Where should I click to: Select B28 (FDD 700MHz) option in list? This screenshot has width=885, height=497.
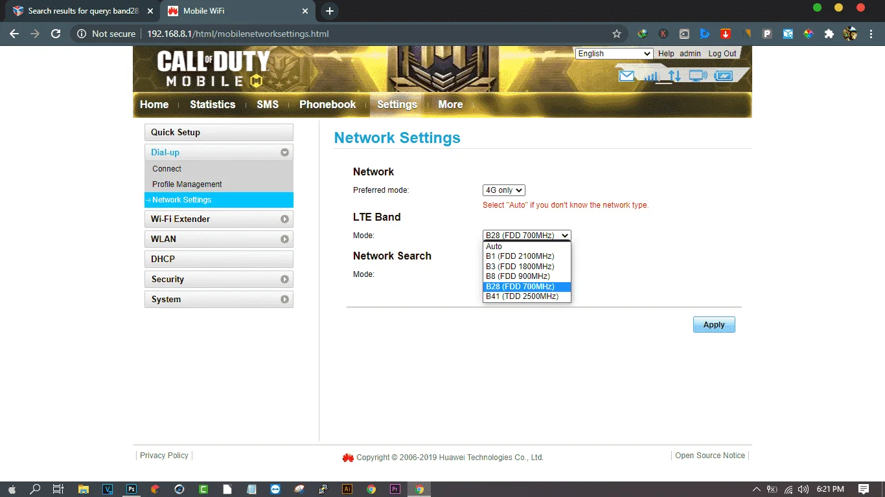(527, 287)
